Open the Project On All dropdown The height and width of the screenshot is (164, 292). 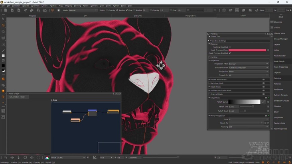(x=249, y=75)
